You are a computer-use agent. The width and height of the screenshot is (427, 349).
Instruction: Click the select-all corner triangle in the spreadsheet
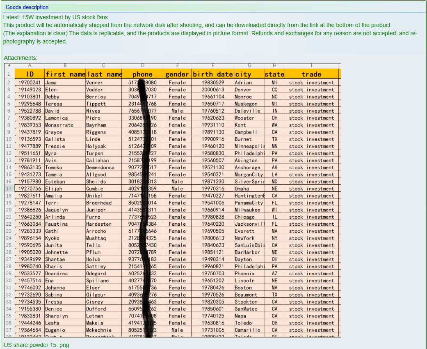9,66
